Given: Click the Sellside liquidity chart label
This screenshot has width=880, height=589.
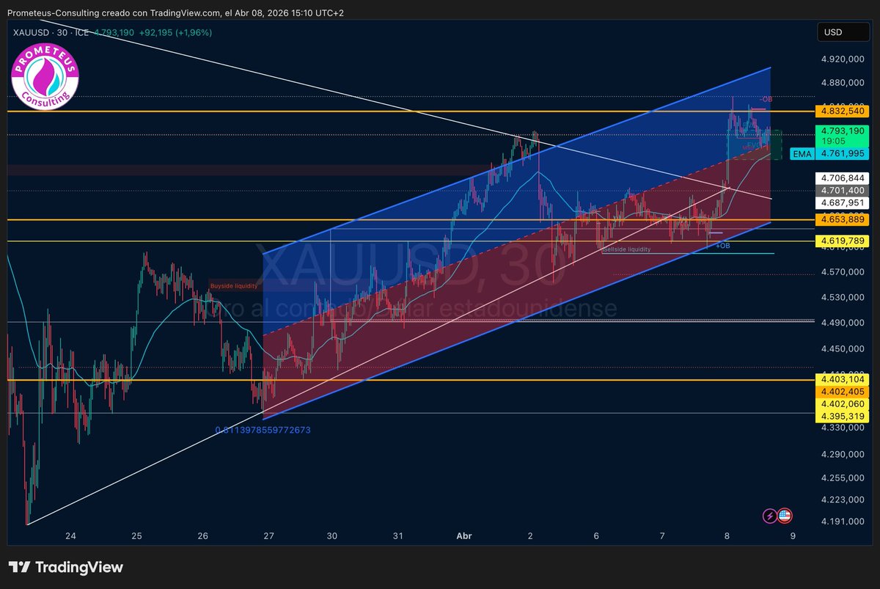Looking at the screenshot, I should click(x=626, y=249).
